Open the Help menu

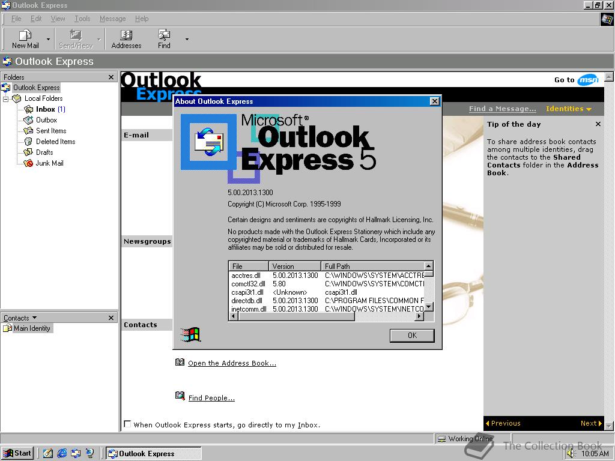[142, 19]
